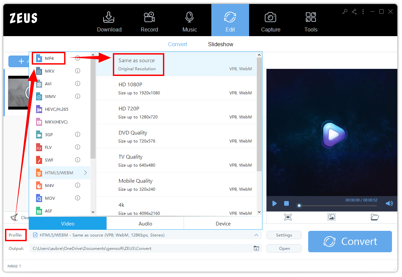Click the info icon beside M4V
The image size is (402, 277).
(x=77, y=185)
